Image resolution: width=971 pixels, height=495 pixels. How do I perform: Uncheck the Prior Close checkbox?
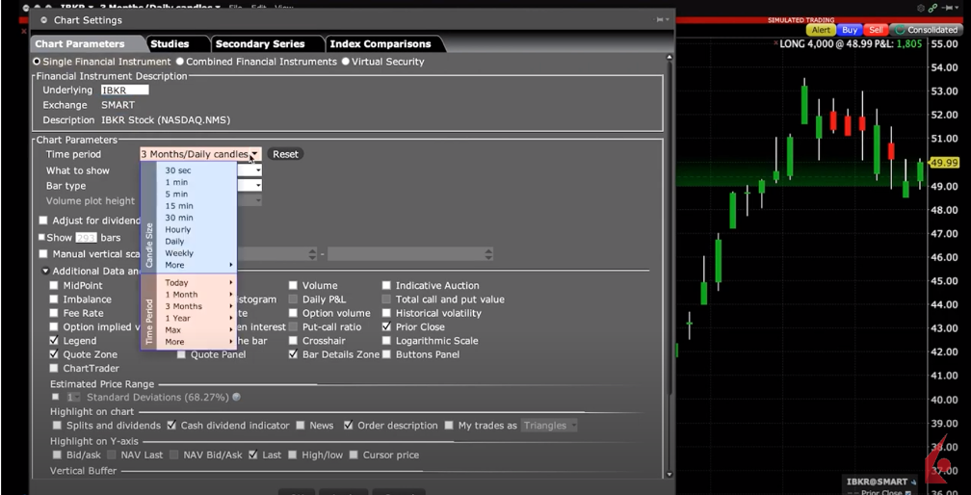[x=386, y=327]
